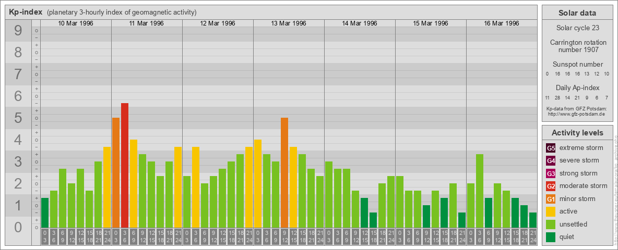The height and width of the screenshot is (250, 618).
Task: Click Carrington rotation number 1907 text
Action: [577, 46]
